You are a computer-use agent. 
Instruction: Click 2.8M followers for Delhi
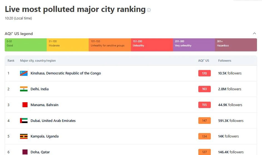pyautogui.click(x=229, y=89)
